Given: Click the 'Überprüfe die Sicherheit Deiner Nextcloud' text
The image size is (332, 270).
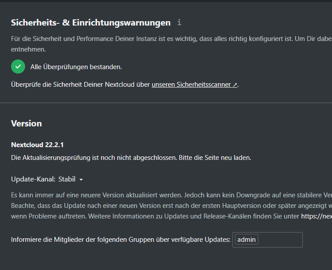Looking at the screenshot, I should pos(80,85).
